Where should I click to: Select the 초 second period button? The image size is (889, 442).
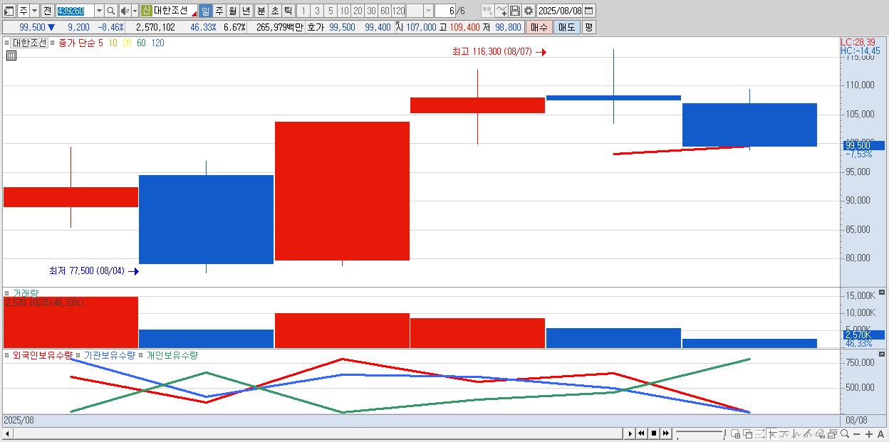[274, 11]
